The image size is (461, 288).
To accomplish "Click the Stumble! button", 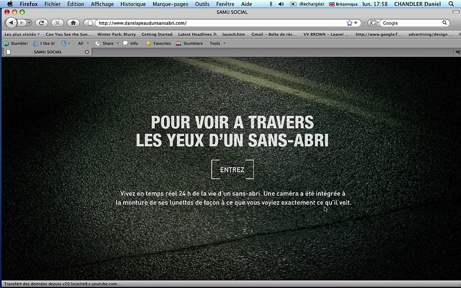I will point(16,44).
